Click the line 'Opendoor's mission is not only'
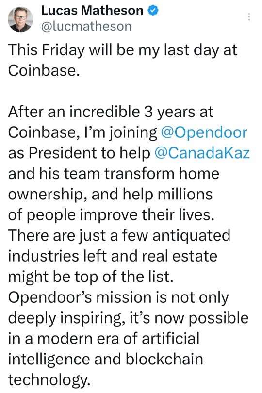This screenshot has width=262, height=393. tap(118, 297)
